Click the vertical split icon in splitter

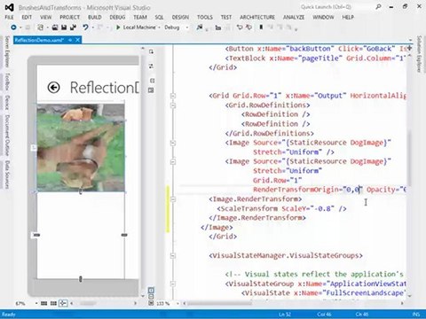tap(152, 81)
